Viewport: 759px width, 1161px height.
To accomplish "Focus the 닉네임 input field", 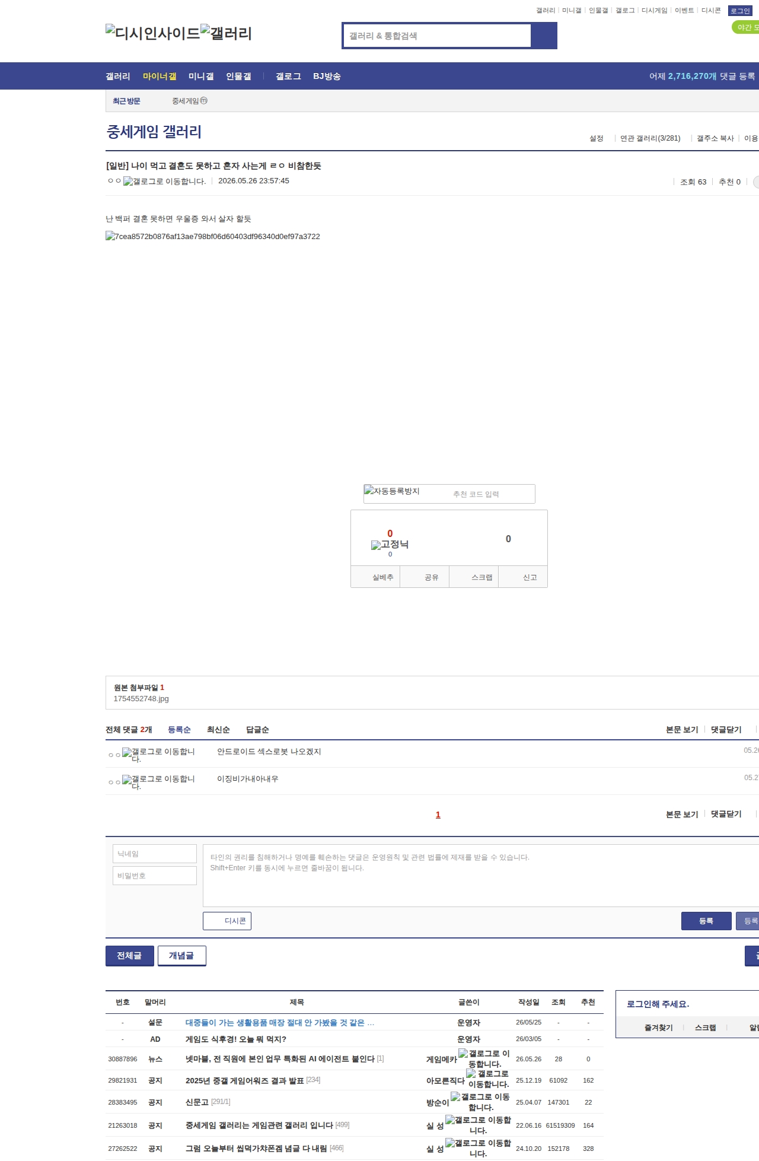I will (155, 854).
